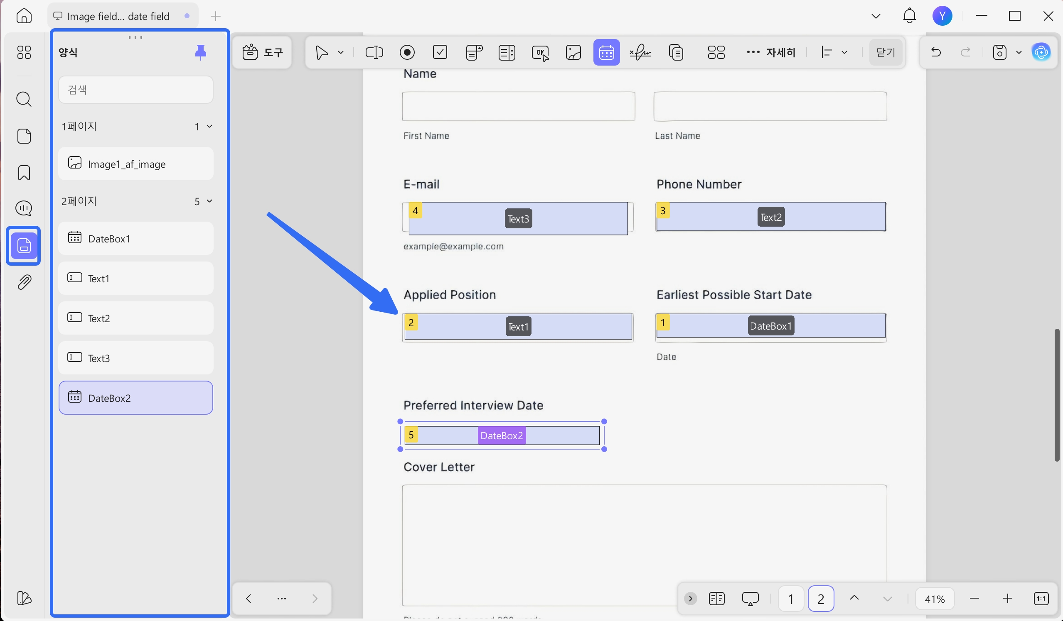The width and height of the screenshot is (1063, 621).
Task: Open the selection tool dropdown arrow
Action: click(x=341, y=52)
